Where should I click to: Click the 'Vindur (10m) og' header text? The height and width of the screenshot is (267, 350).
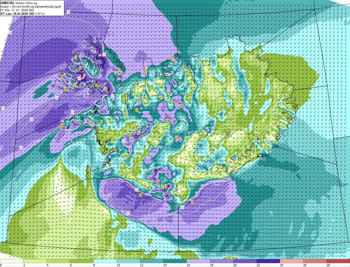[26, 3]
